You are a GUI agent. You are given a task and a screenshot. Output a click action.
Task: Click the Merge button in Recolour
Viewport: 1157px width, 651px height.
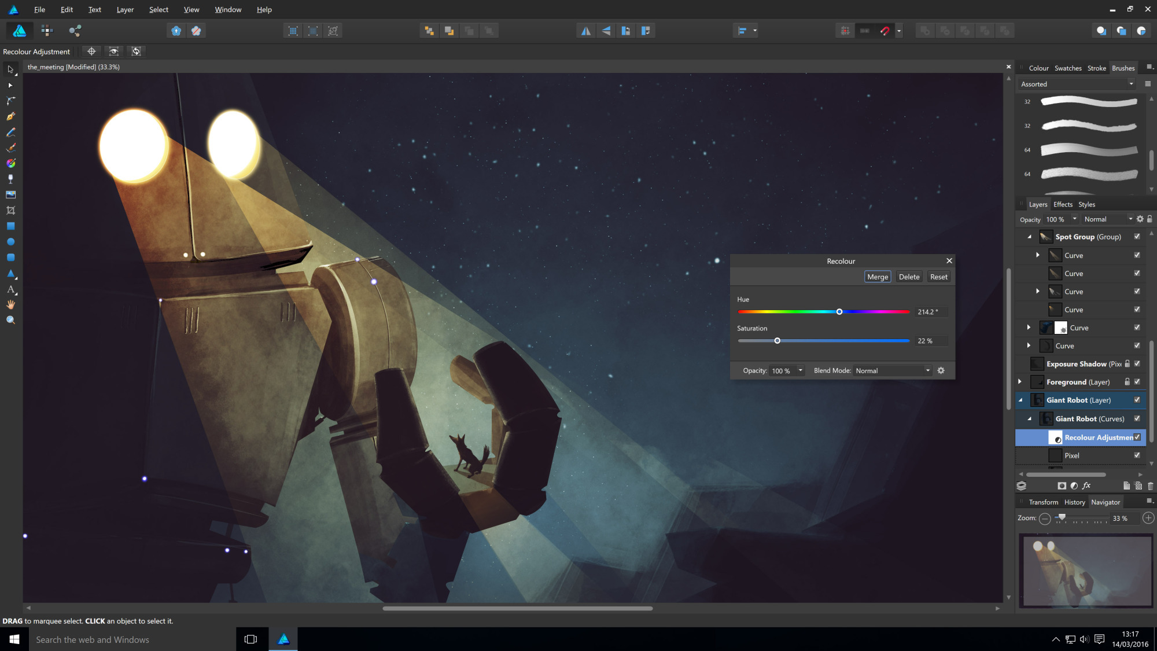click(x=877, y=277)
